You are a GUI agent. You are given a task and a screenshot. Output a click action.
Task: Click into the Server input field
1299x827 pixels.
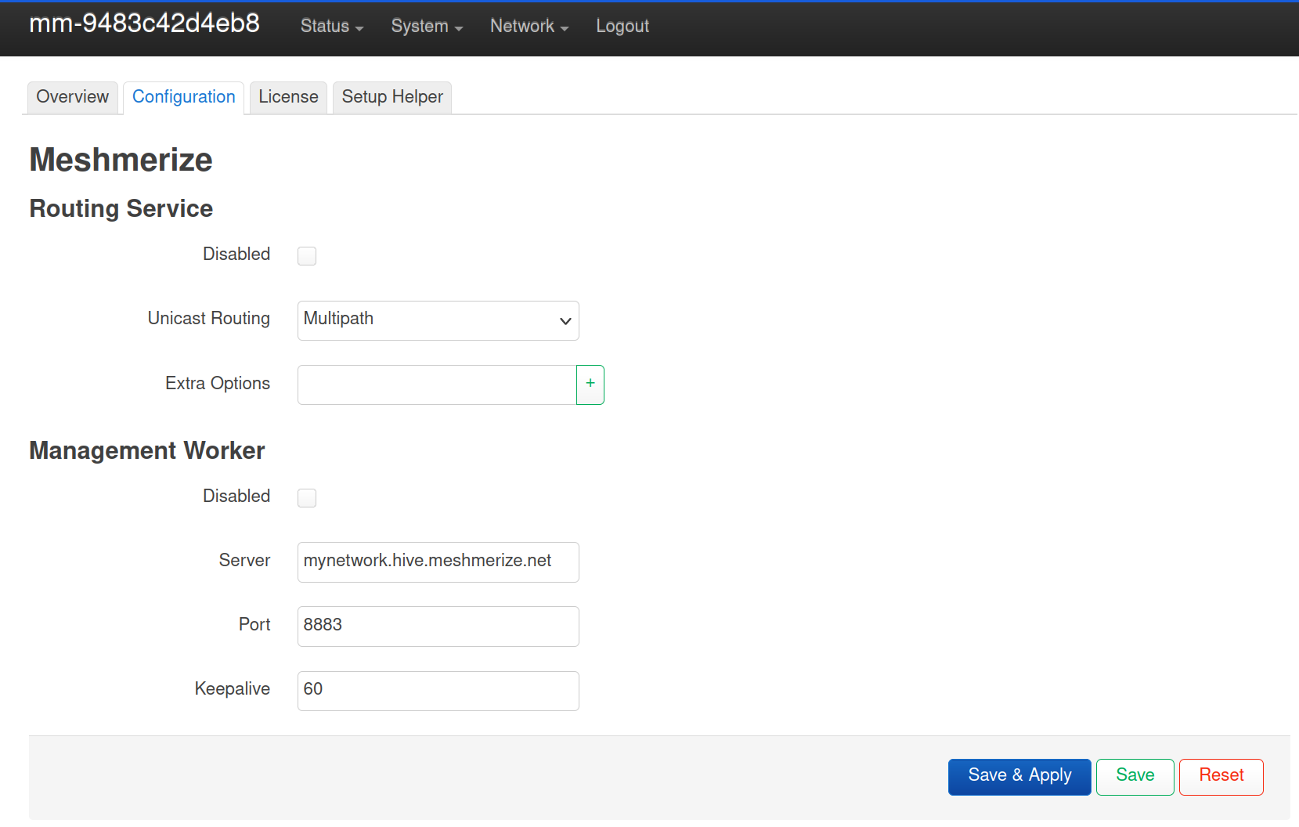click(x=438, y=562)
